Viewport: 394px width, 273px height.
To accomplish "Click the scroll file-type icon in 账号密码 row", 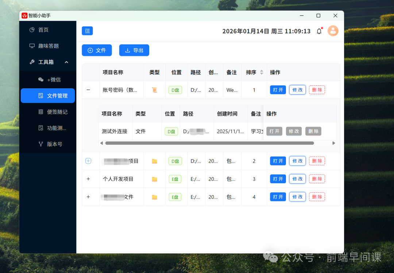I will pos(155,90).
